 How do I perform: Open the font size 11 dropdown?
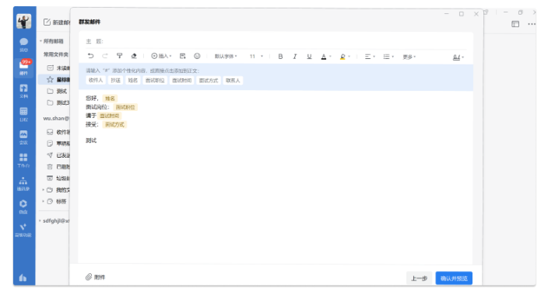coord(256,57)
